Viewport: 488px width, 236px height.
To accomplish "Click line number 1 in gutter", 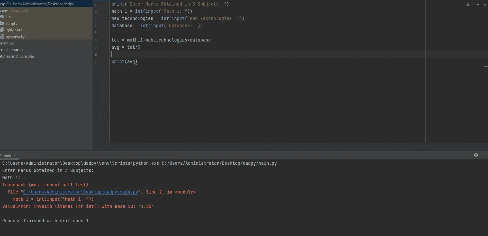I will [95, 4].
